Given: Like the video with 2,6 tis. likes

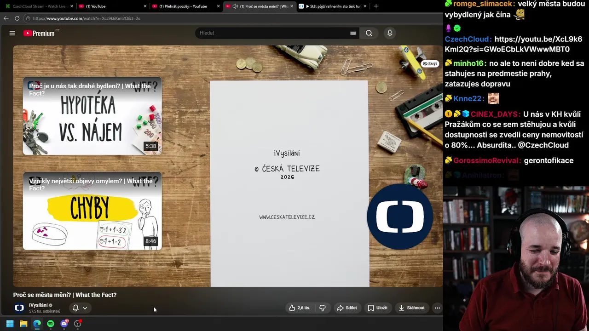Looking at the screenshot, I should click(x=300, y=308).
